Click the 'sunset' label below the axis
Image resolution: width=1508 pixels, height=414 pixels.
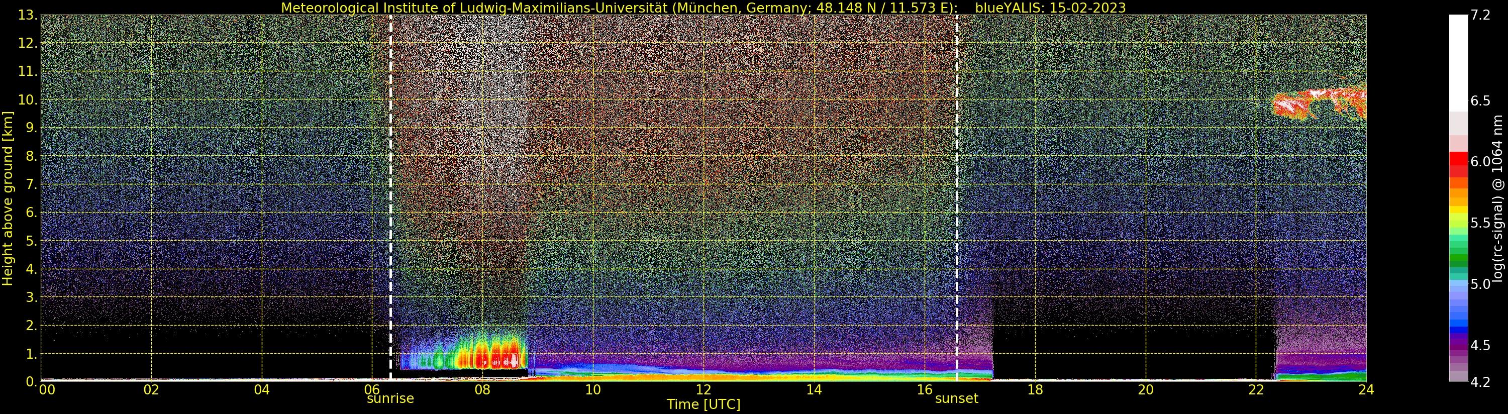[957, 399]
